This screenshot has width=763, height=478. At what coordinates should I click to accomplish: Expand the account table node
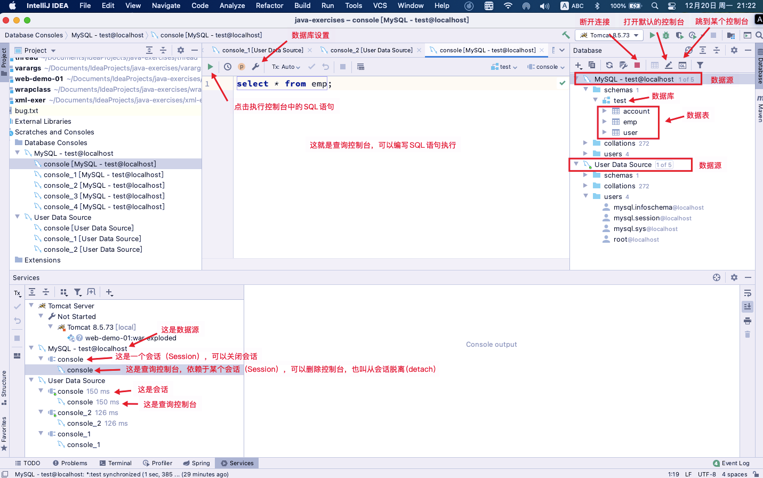coord(605,111)
